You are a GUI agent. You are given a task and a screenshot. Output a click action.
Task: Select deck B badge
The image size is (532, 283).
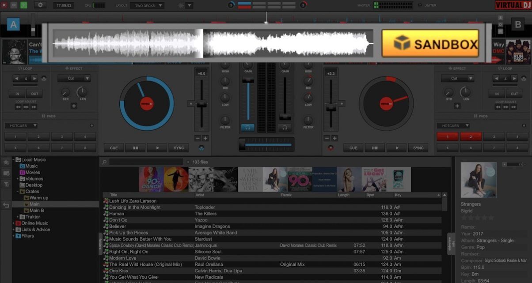click(x=517, y=24)
